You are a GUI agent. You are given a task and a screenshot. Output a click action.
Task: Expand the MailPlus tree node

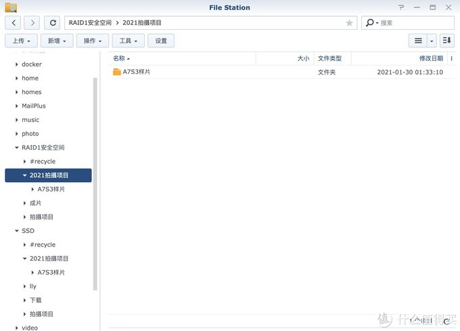click(x=16, y=106)
